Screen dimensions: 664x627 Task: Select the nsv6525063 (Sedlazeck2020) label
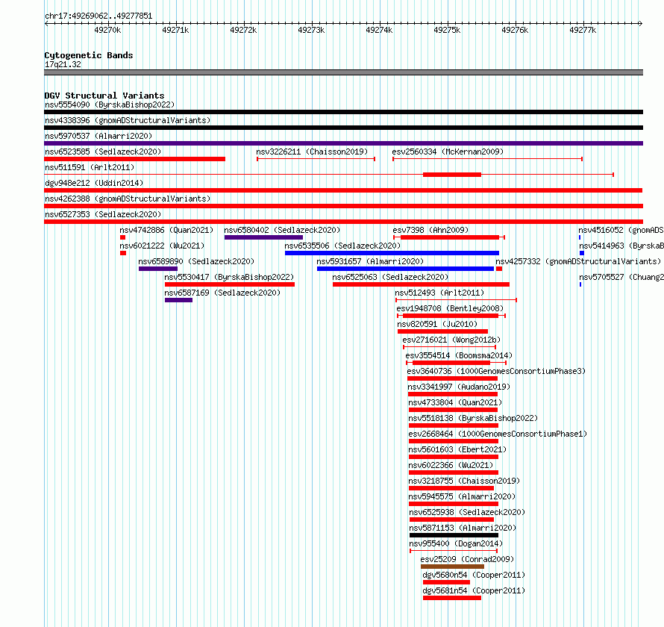pyautogui.click(x=390, y=277)
